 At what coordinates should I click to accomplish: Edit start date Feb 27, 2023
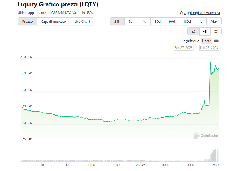click(x=184, y=48)
